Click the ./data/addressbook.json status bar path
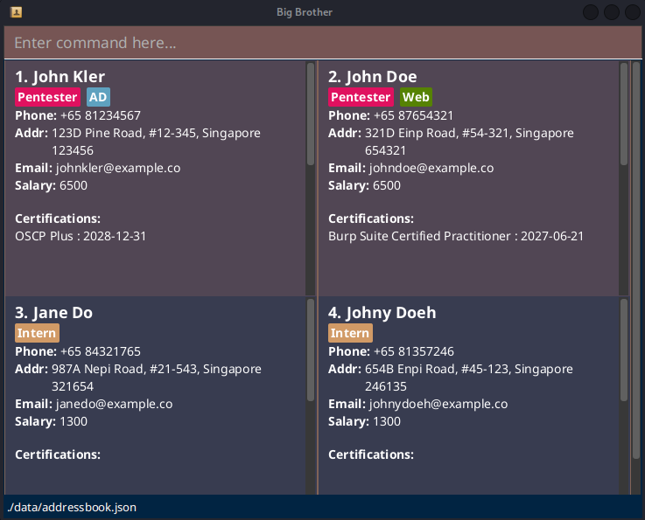This screenshot has width=645, height=520. coord(72,508)
